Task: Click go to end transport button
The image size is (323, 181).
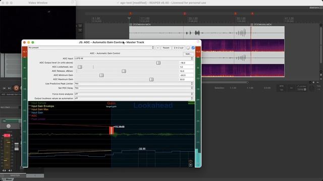Action: tap(9, 88)
